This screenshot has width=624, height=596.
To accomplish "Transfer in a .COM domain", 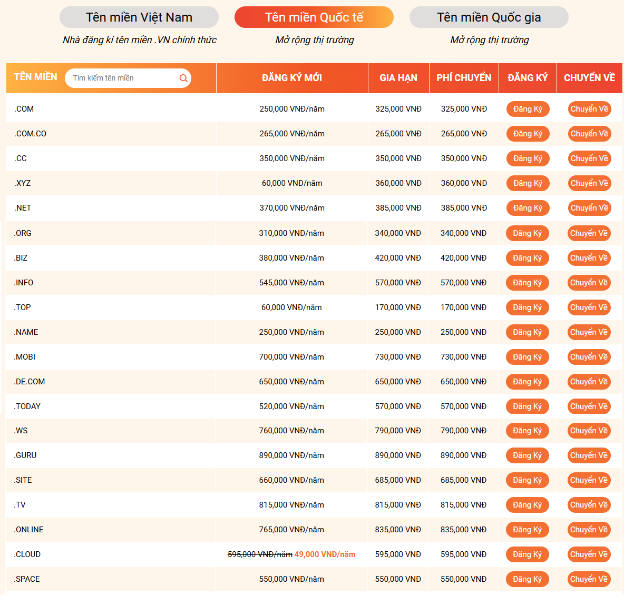I will (x=589, y=109).
